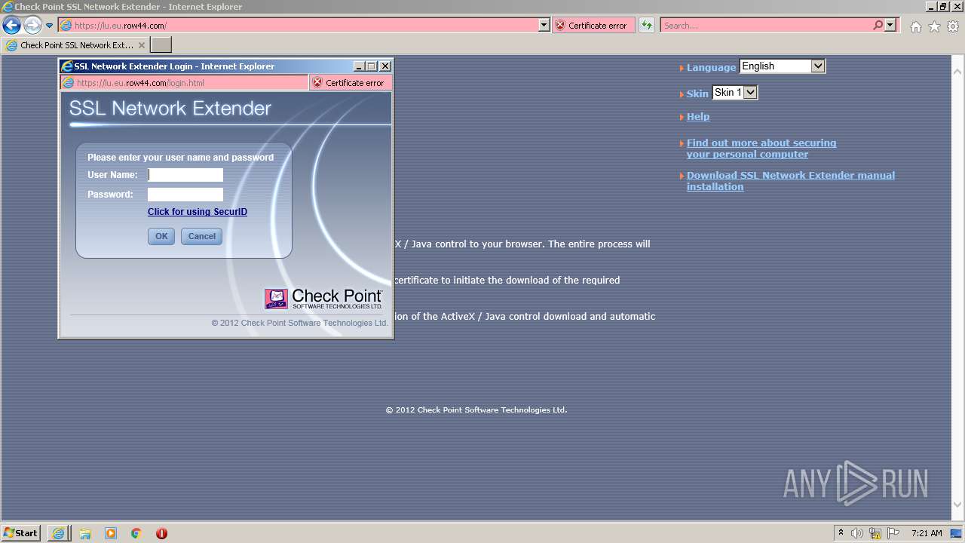Click the page copyright text 2012 Check Point
Image resolution: width=965 pixels, height=543 pixels.
(476, 410)
